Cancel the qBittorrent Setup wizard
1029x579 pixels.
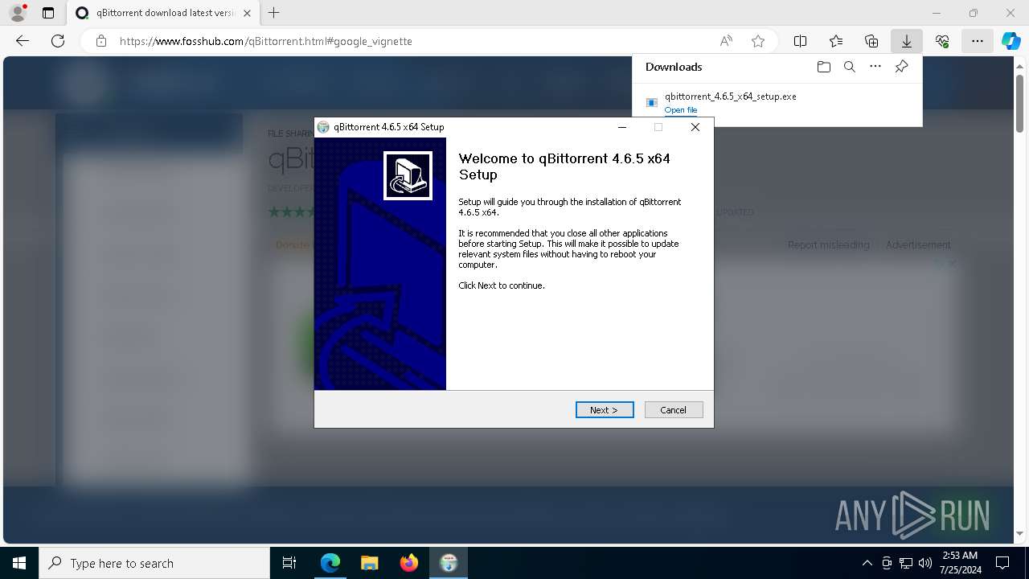point(674,410)
